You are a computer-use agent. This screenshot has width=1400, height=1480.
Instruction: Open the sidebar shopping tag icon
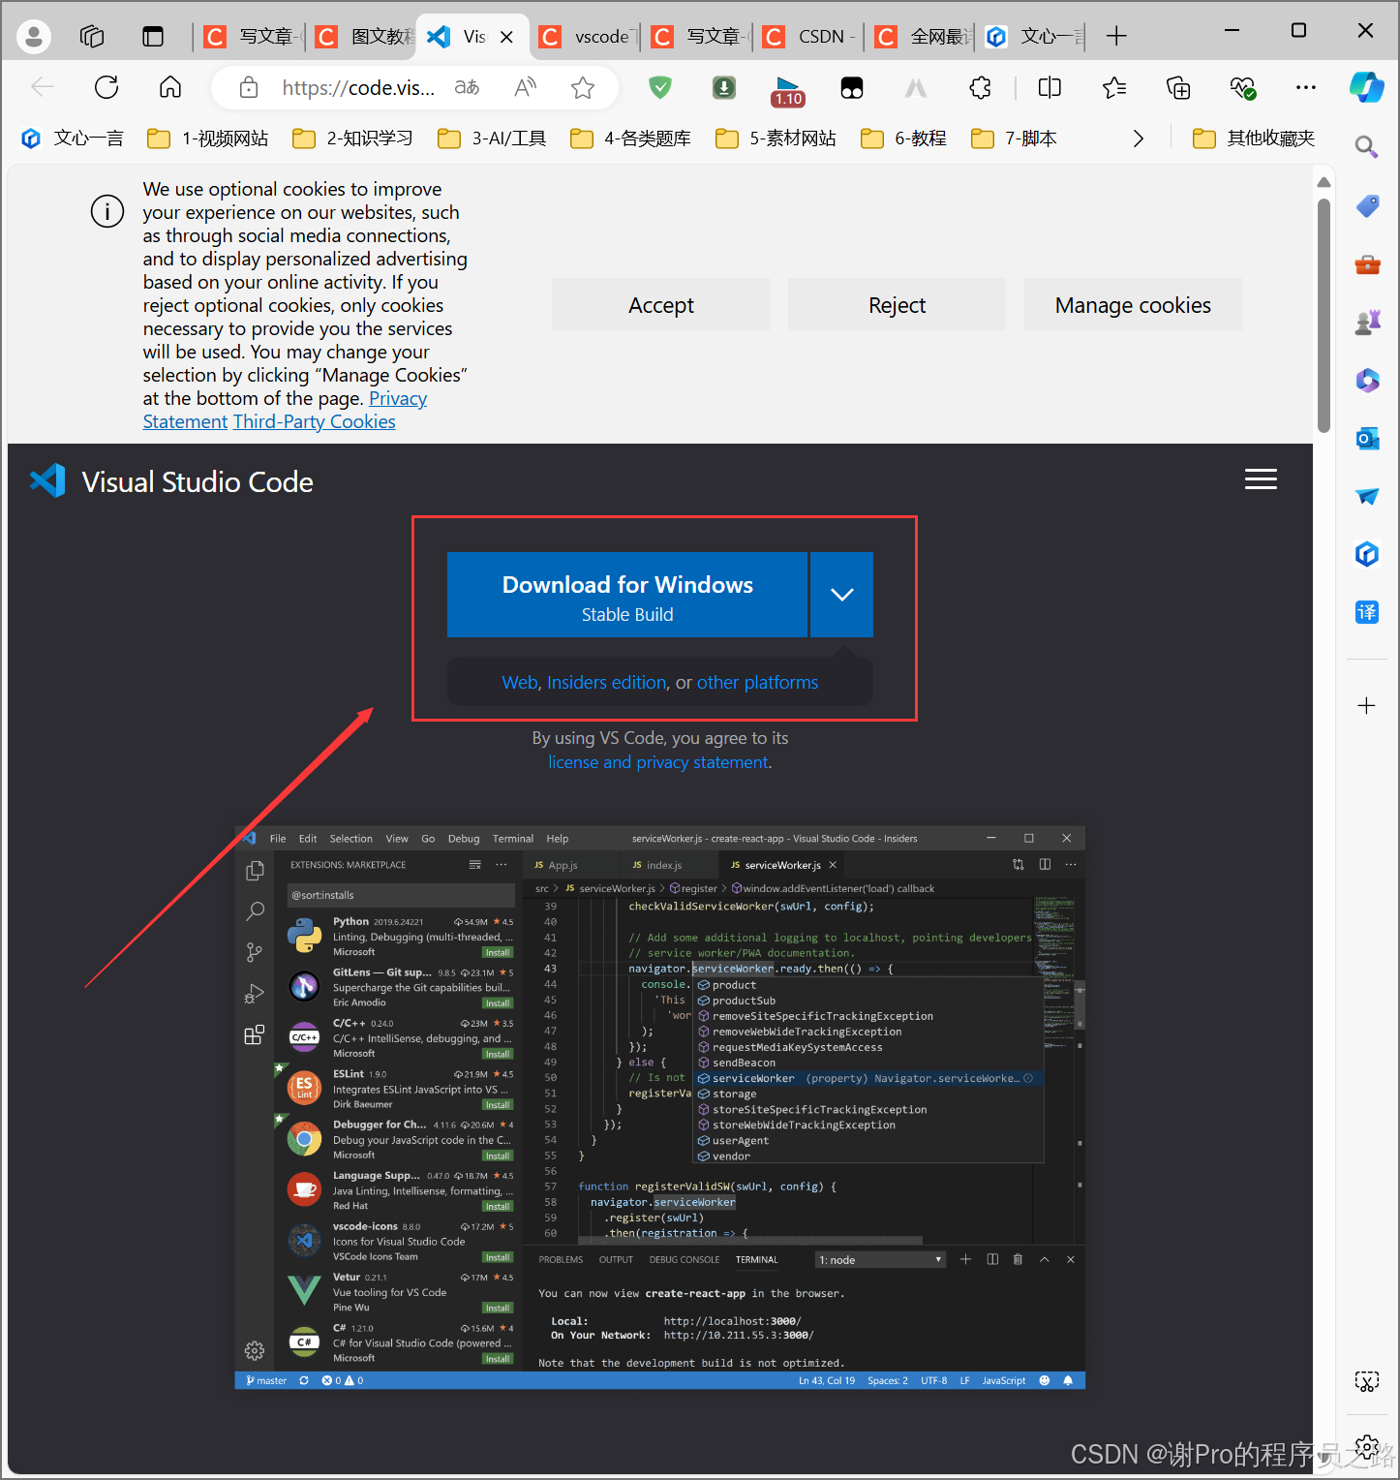coord(1367,205)
